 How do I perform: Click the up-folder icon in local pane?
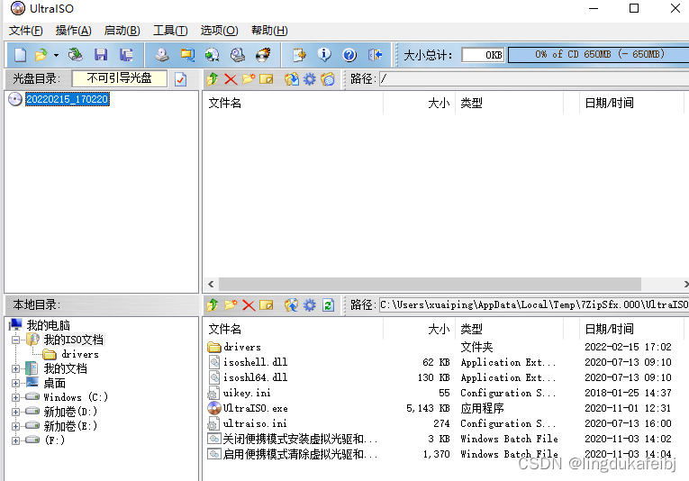pos(213,304)
